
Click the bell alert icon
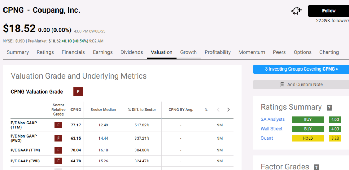click(x=296, y=11)
